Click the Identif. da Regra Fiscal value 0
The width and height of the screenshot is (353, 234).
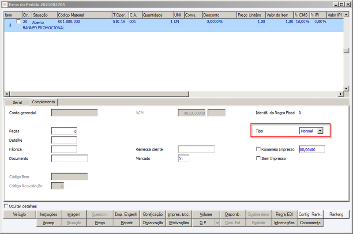(x=300, y=113)
